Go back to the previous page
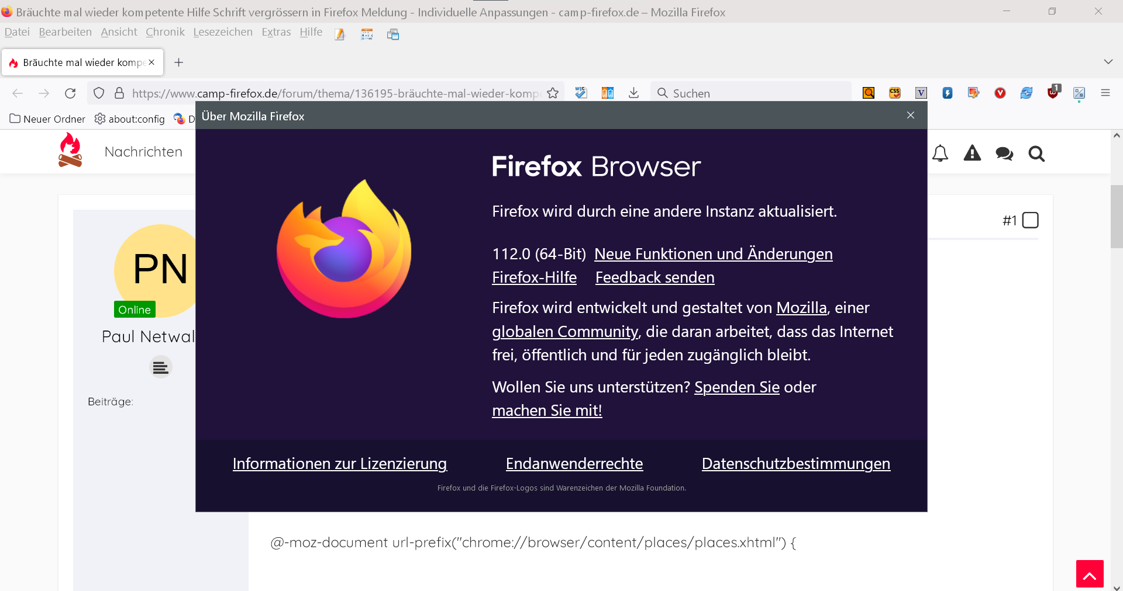 tap(18, 93)
